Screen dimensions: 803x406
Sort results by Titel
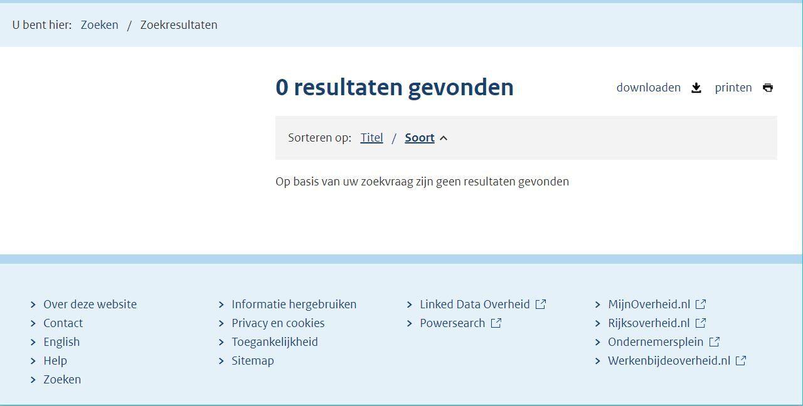(371, 137)
